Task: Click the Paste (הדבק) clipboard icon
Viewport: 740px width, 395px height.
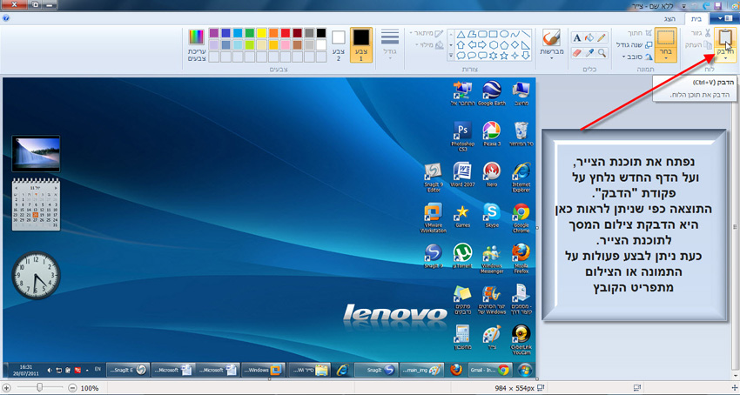Action: coord(724,38)
